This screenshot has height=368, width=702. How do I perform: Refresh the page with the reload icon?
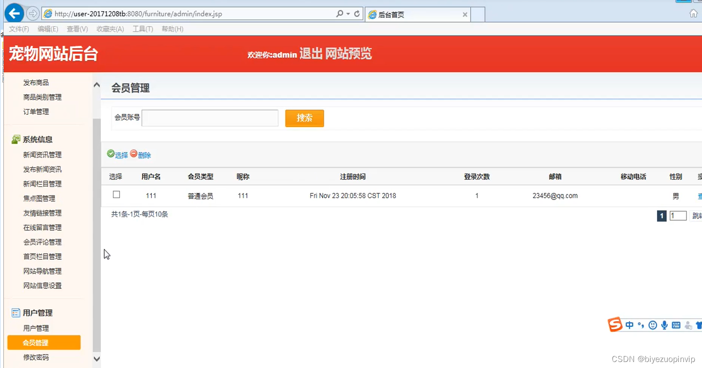pyautogui.click(x=357, y=14)
